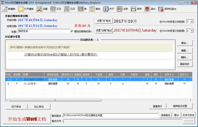Click the 谢 table toolbar icon

81,9
